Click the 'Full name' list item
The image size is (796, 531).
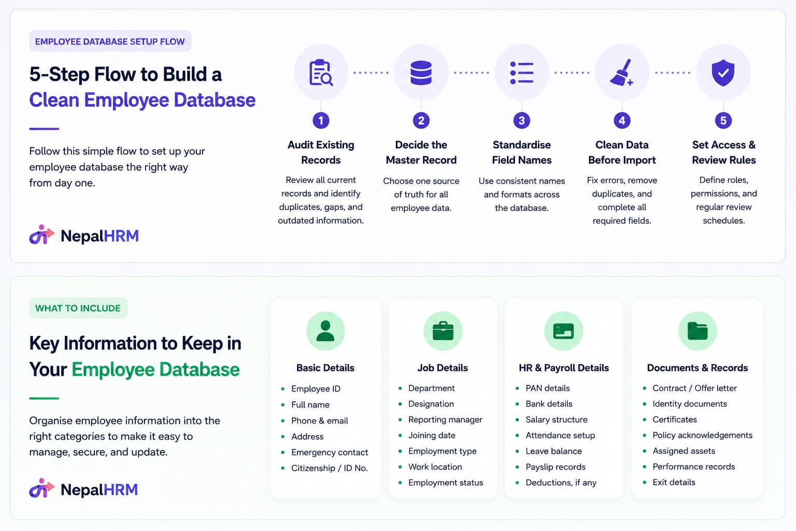click(310, 404)
